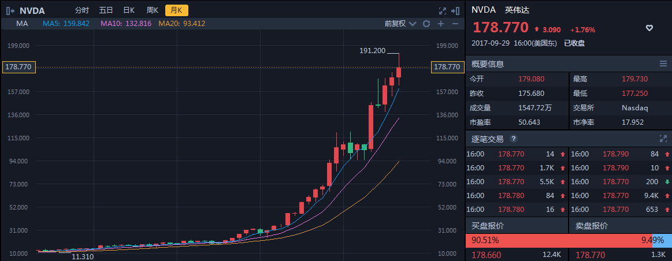Show help for 逐笔交易
This screenshot has height=261, width=672.
tap(513, 139)
